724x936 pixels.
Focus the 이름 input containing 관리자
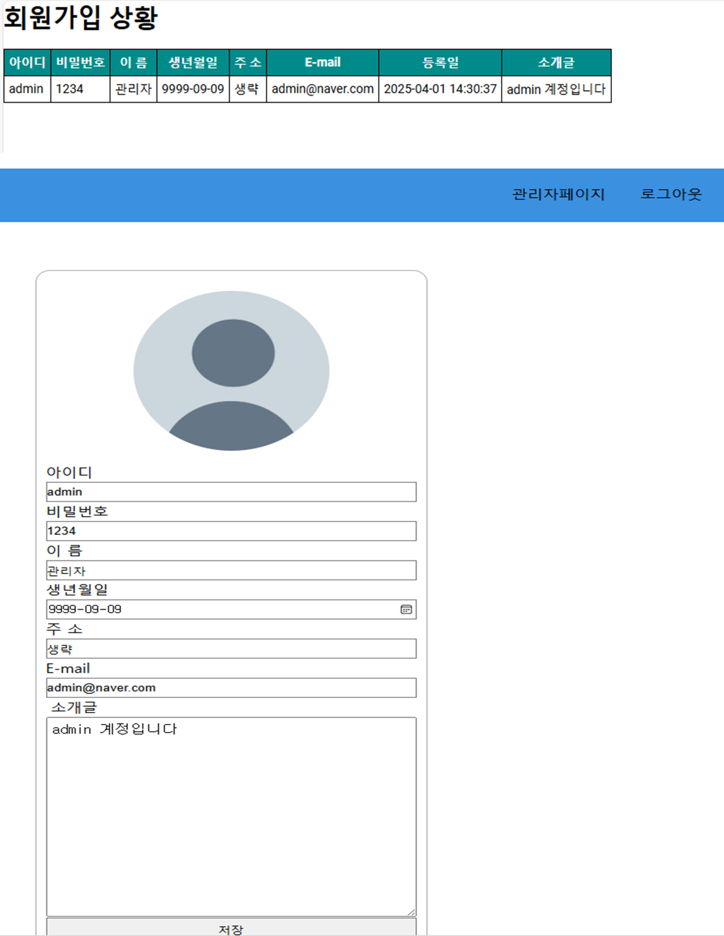231,570
